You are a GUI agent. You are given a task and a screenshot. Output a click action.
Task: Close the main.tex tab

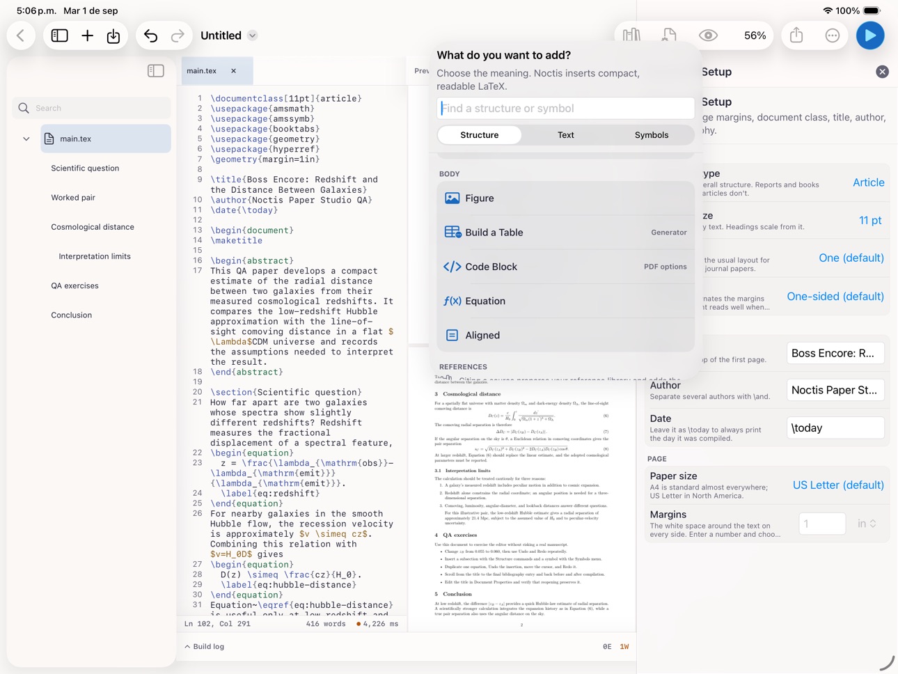tap(233, 71)
